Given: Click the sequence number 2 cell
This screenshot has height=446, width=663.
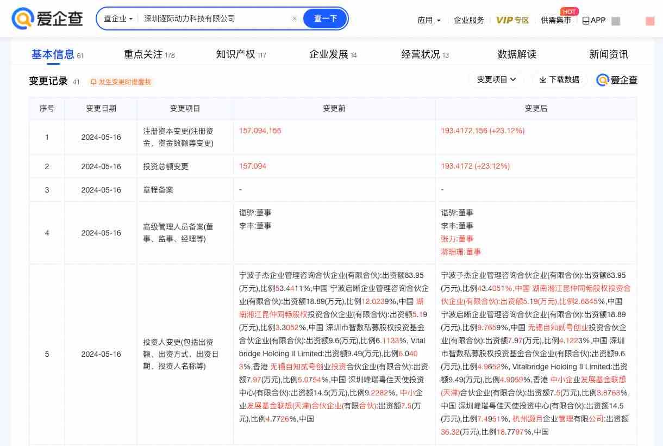Looking at the screenshot, I should (x=47, y=166).
